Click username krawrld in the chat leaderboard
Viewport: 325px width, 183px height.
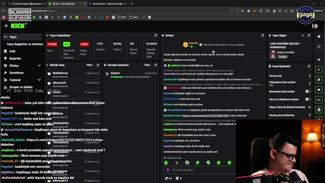pos(193,43)
